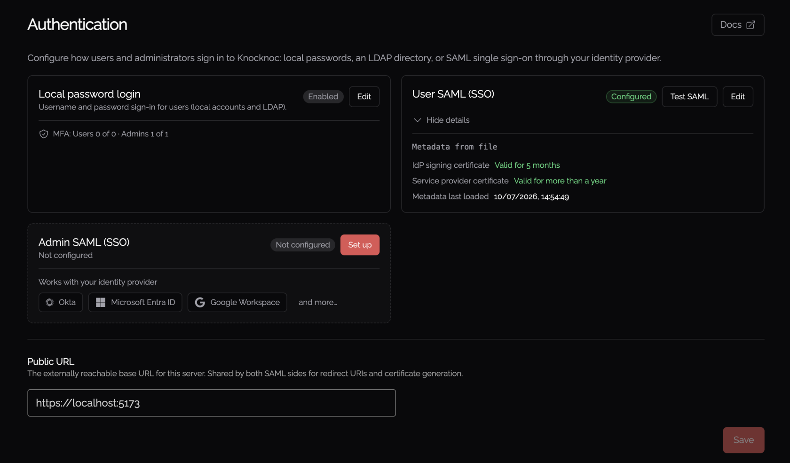
Task: Click the Enabled status badge
Action: [x=323, y=96]
